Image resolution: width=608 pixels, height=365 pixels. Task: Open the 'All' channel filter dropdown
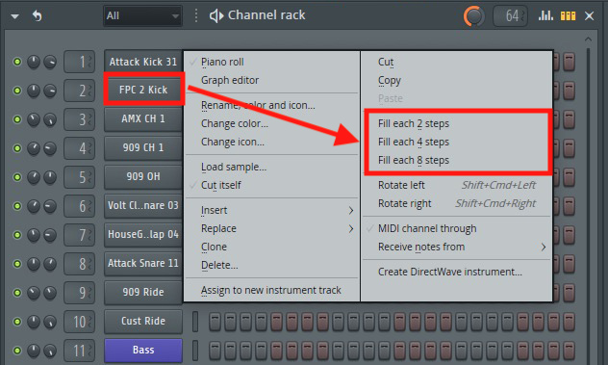coord(142,16)
